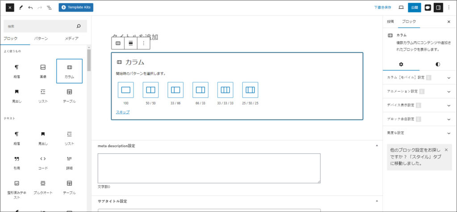Switch to the パターン tab
This screenshot has width=457, height=212.
[x=41, y=39]
